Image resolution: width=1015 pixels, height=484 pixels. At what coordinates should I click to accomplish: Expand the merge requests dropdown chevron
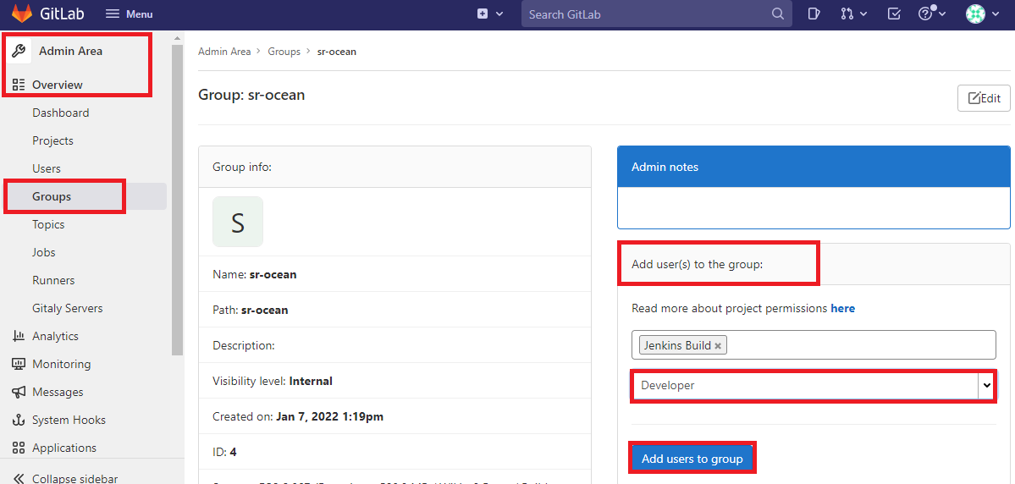click(863, 14)
